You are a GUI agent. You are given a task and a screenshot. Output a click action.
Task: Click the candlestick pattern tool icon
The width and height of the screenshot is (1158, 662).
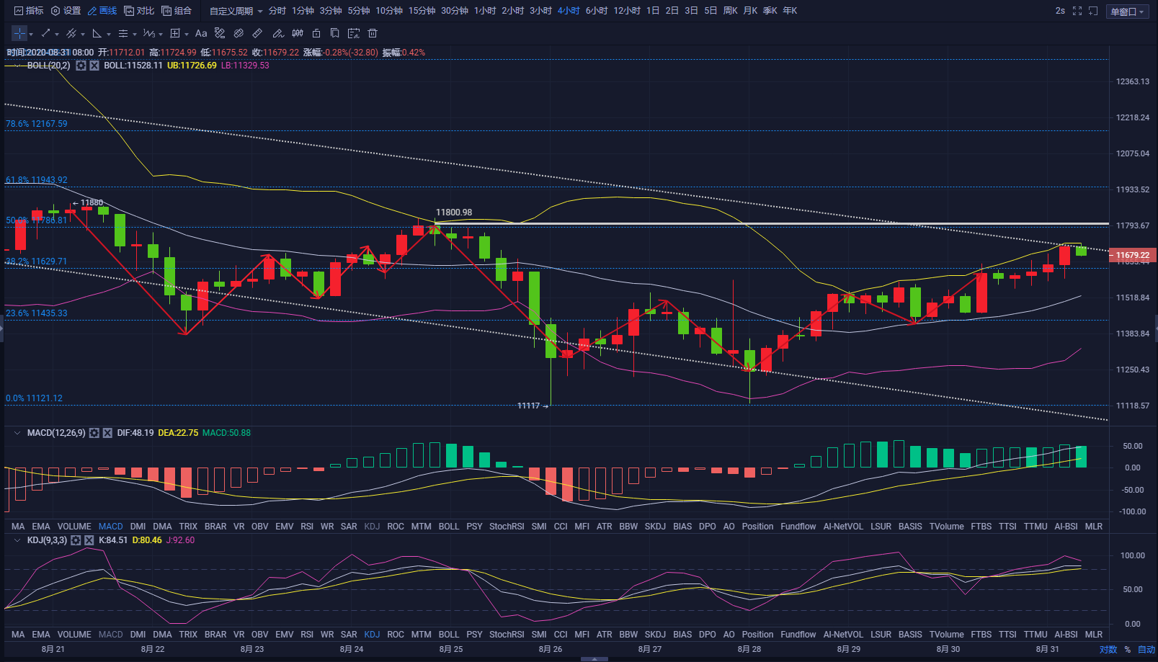298,33
